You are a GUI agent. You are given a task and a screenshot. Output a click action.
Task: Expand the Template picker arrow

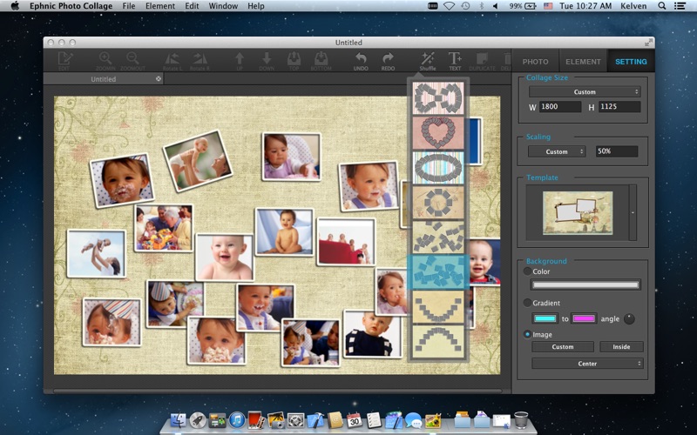point(633,212)
